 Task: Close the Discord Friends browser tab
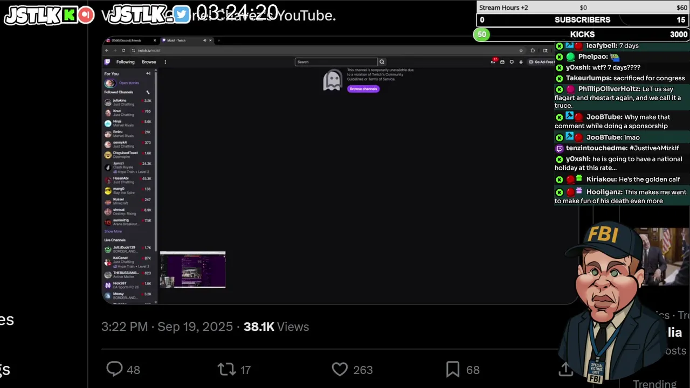coord(154,40)
